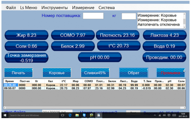The image size is (191, 120).
Task: Choose the Обрат measurement mode
Action: click(x=133, y=73)
